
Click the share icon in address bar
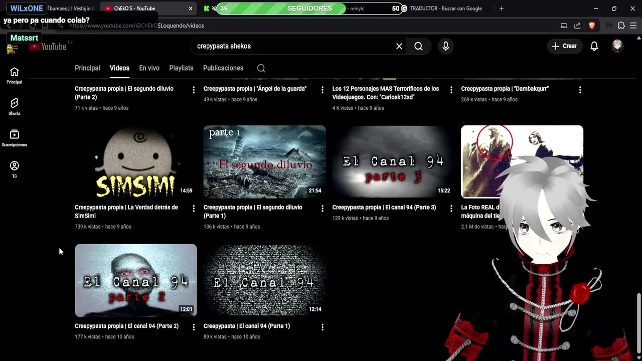pos(577,26)
